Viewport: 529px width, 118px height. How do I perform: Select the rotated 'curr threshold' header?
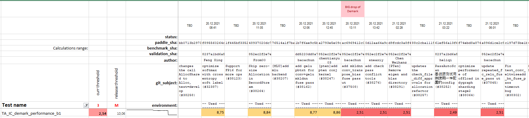click(98, 83)
